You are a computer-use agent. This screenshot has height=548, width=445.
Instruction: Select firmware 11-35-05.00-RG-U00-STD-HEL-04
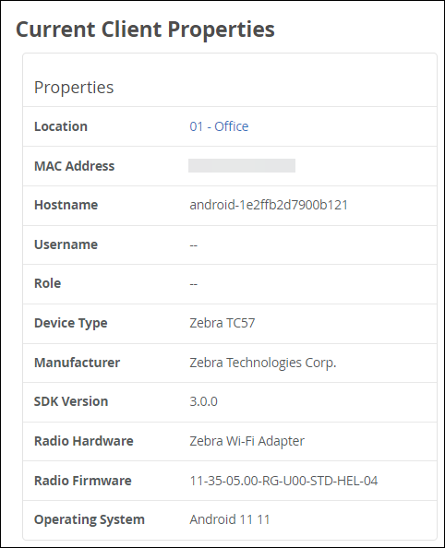click(283, 481)
